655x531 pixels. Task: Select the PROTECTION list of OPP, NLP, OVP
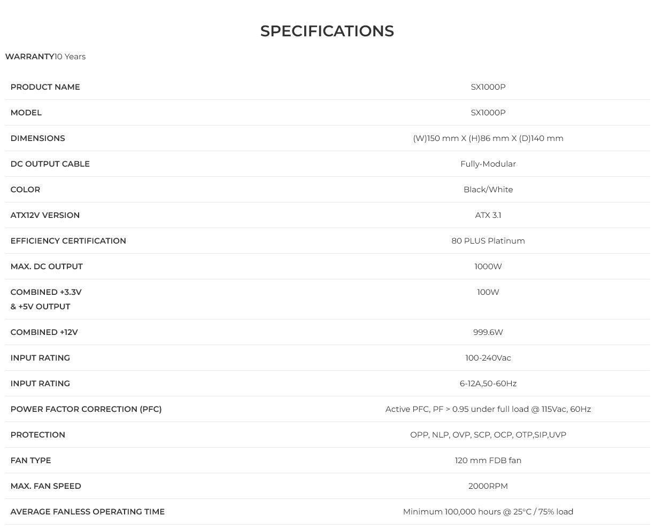(488, 435)
